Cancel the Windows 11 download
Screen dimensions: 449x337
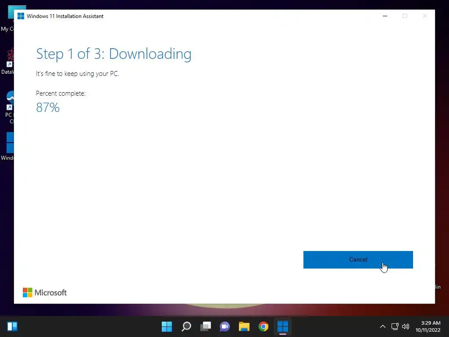[x=358, y=260]
